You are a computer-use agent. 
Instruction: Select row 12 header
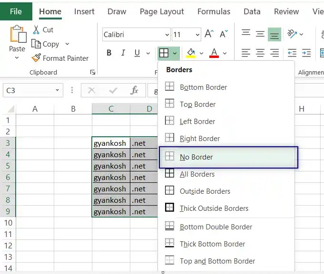coord(8,246)
